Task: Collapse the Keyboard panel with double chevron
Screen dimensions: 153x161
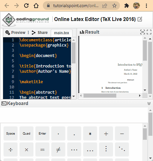Action: tap(149, 104)
